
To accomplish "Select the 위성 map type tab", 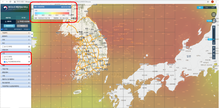I will click(x=213, y=8).
